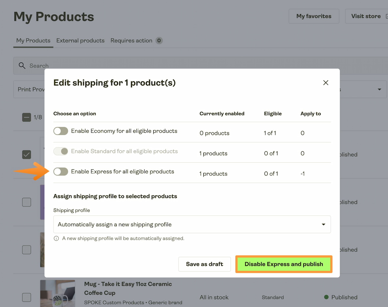Uncheck the first selected product checkbox
388x307 pixels.
(x=27, y=154)
